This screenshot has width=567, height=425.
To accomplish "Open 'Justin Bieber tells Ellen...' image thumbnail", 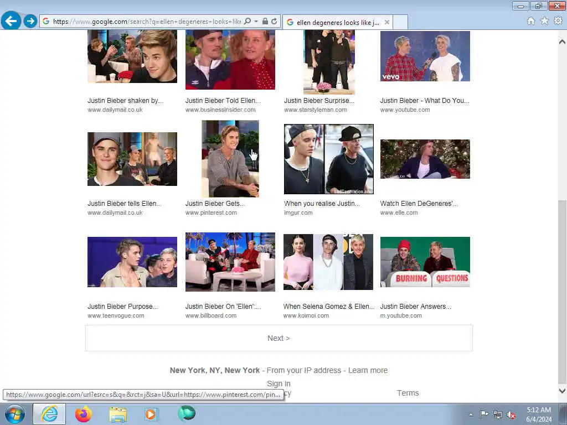I will 132,159.
